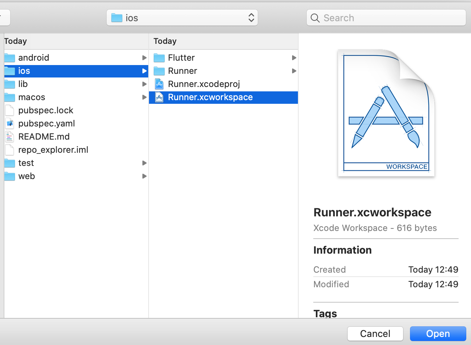Expand the lib folder arrow
The width and height of the screenshot is (471, 345).
tap(145, 84)
